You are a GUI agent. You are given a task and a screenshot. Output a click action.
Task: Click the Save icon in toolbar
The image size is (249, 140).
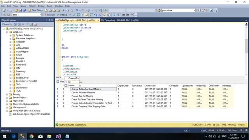pos(21,10)
